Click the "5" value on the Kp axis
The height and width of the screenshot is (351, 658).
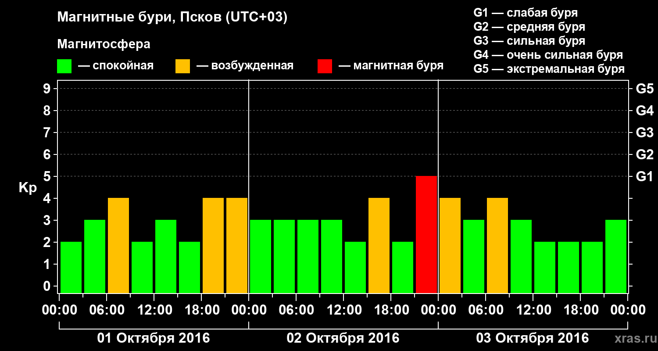coord(48,176)
